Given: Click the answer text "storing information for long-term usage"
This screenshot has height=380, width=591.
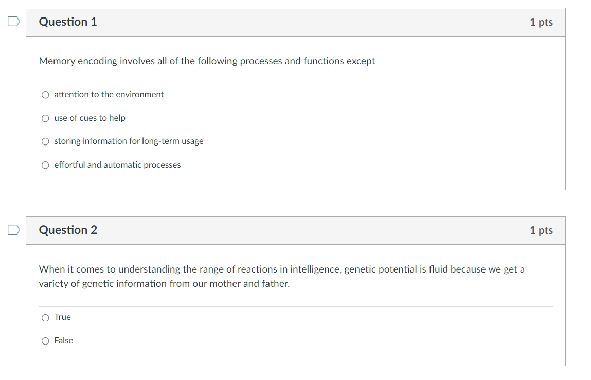Looking at the screenshot, I should 129,141.
